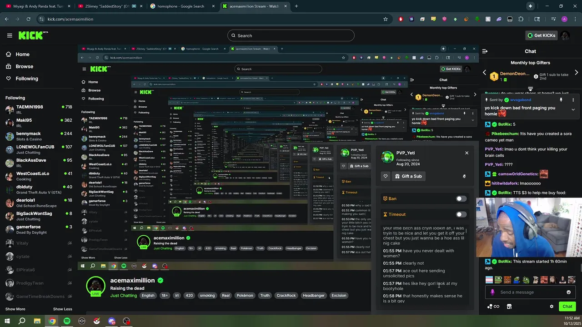582x327 pixels.
Task: Click the Discord icon in taskbar
Action: point(111,321)
